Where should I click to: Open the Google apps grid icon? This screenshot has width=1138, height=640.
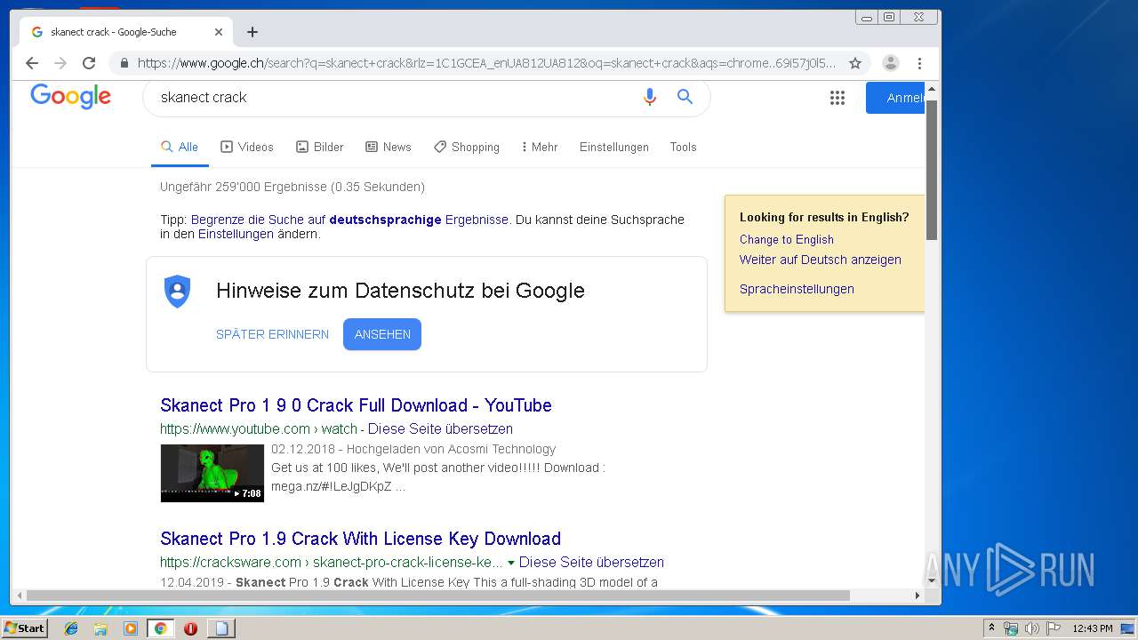[x=837, y=98]
